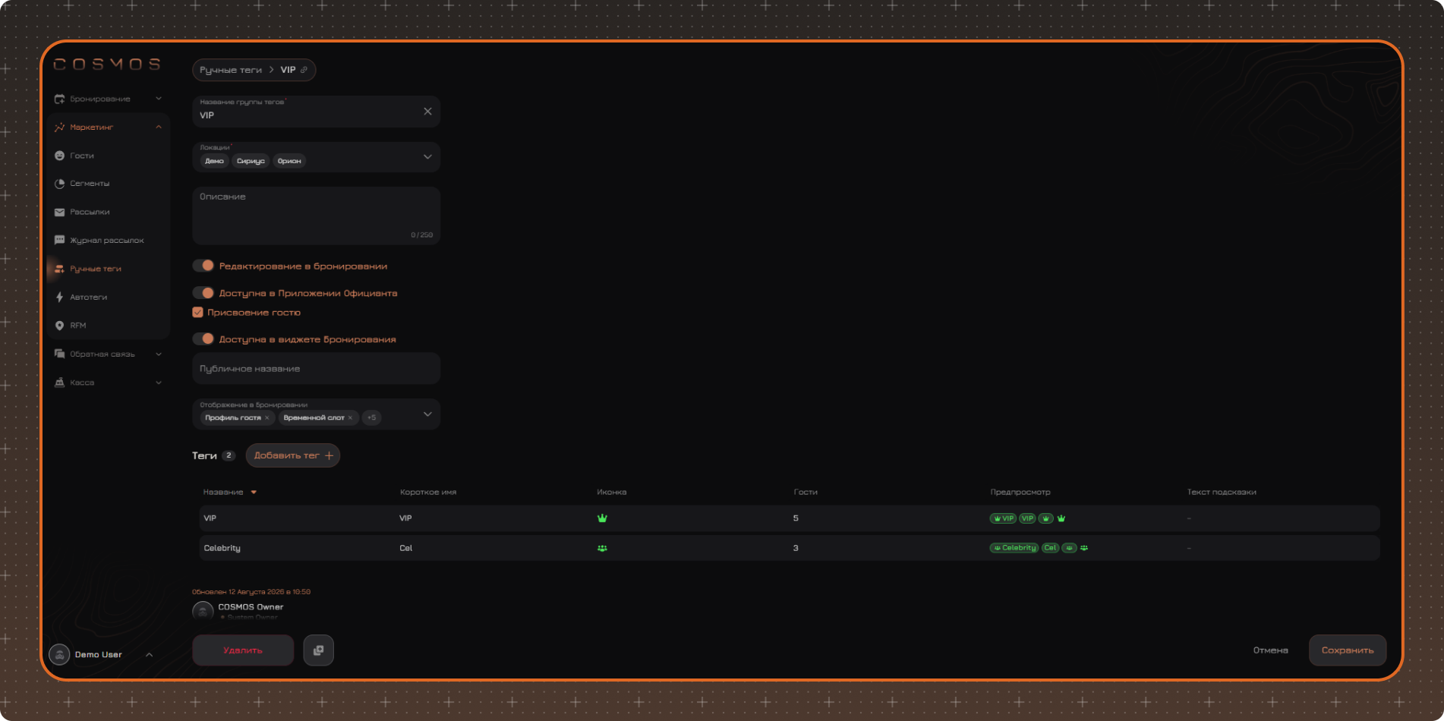
Task: Open Сегменты in the sidebar
Action: point(90,184)
